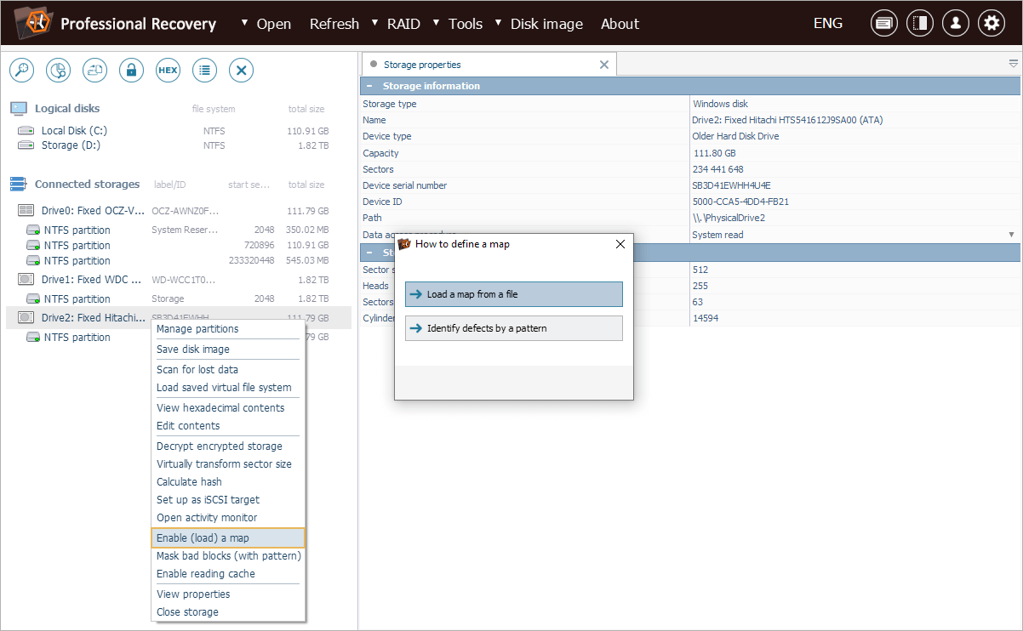Click the NTFS partition icon under Drive2 Hitachi
Image resolution: width=1023 pixels, height=631 pixels.
(33, 338)
